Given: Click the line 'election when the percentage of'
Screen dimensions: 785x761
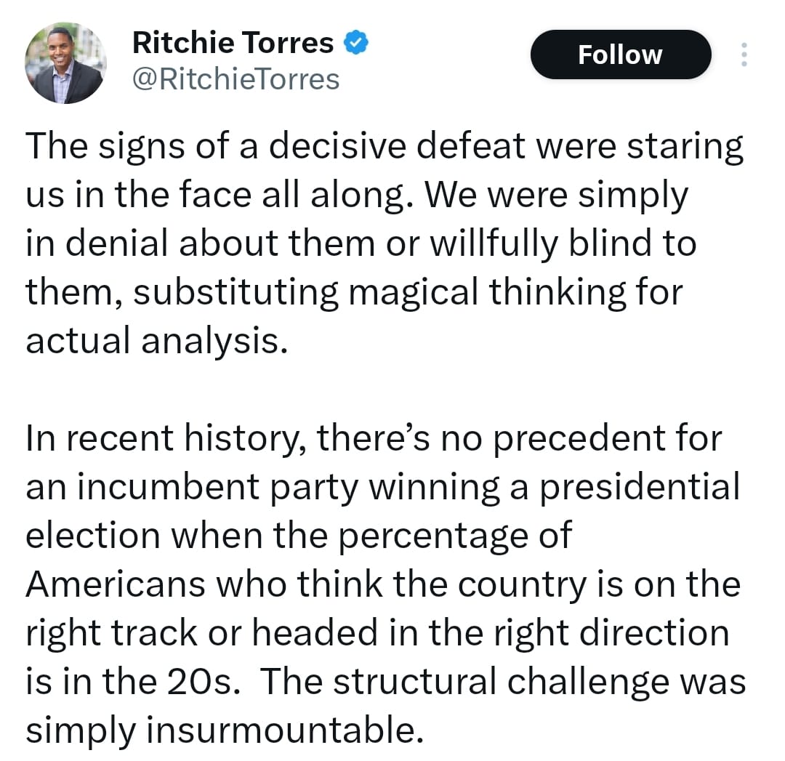Looking at the screenshot, I should 298,536.
